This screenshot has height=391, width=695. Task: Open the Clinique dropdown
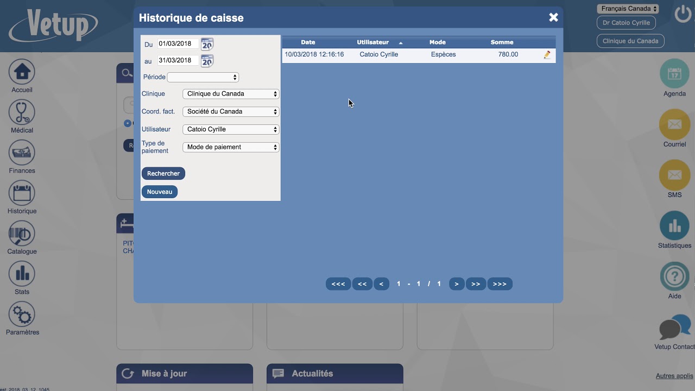point(231,94)
